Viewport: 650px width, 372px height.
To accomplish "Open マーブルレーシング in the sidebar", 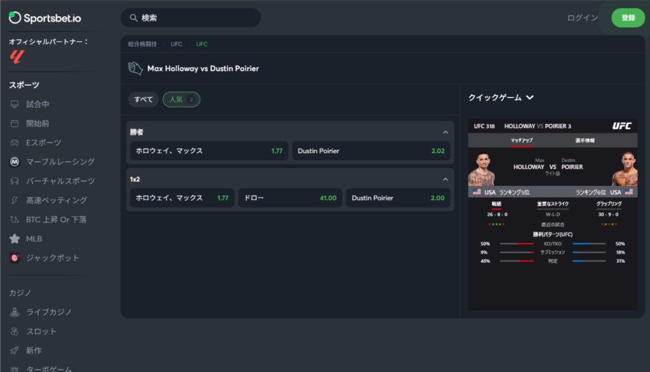I will point(60,162).
